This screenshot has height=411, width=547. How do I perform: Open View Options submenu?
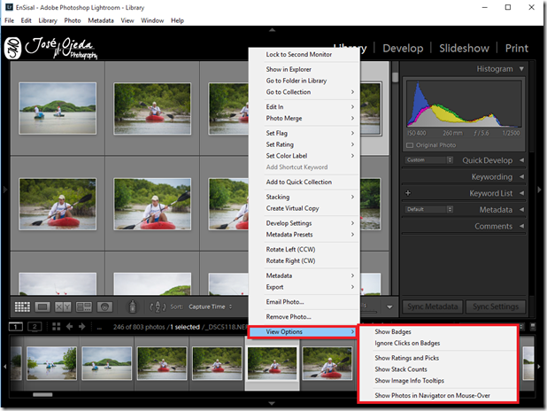click(303, 332)
